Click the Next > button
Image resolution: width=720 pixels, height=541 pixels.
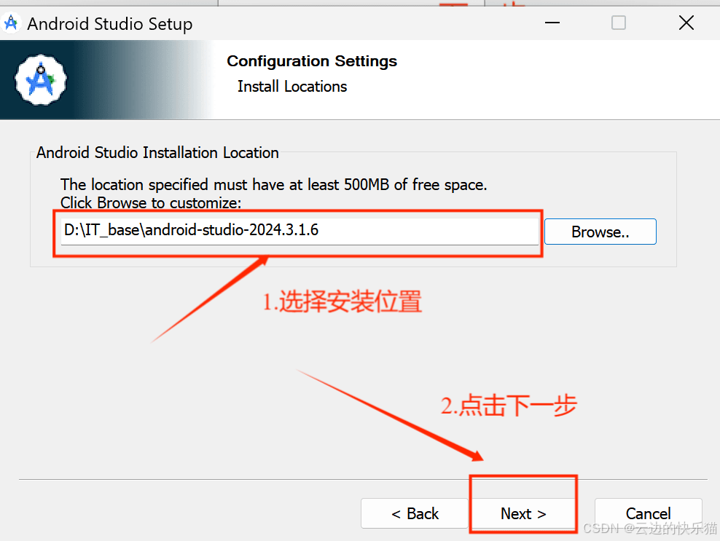523,513
